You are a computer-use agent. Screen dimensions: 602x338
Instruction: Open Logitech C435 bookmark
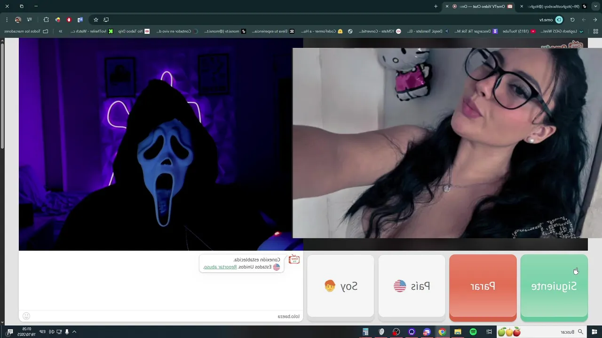coord(562,31)
